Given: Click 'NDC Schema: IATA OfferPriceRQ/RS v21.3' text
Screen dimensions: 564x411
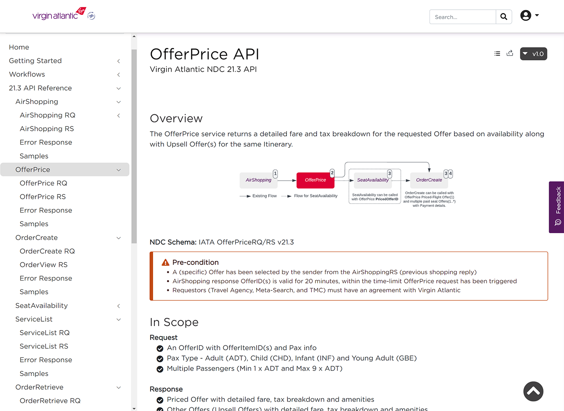Looking at the screenshot, I should click(x=222, y=242).
